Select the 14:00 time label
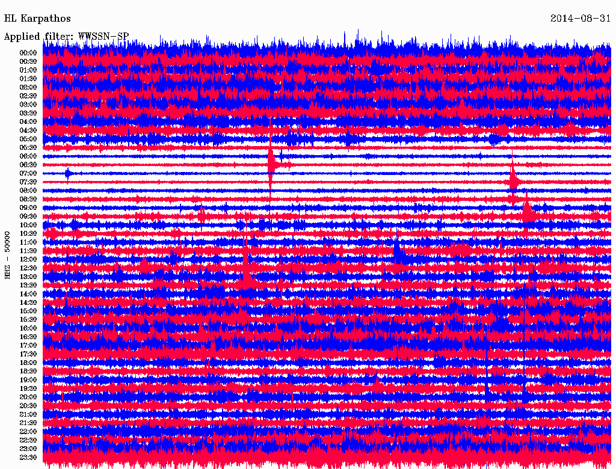616x469 pixels. (28, 294)
